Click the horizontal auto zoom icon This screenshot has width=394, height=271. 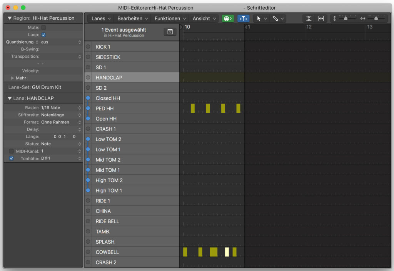click(x=321, y=18)
